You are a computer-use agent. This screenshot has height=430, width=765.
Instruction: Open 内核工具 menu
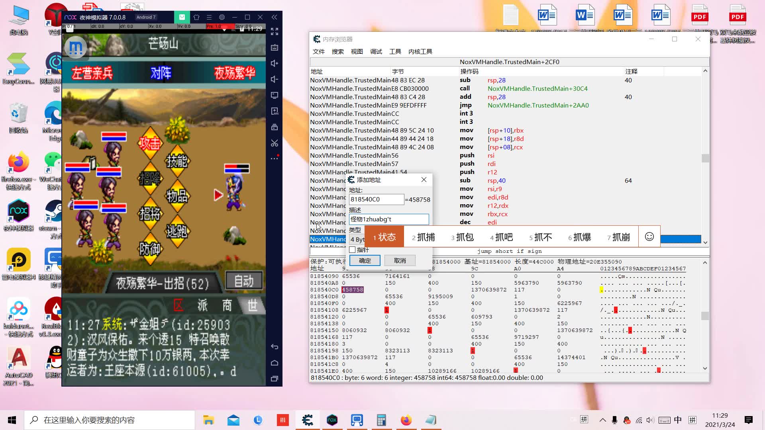[x=420, y=51]
